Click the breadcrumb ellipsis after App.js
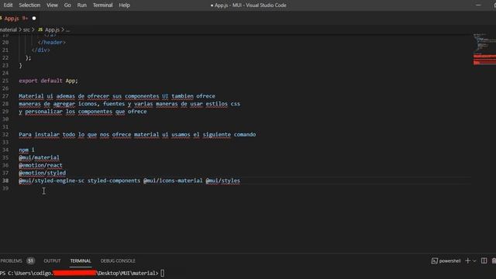 (x=67, y=29)
